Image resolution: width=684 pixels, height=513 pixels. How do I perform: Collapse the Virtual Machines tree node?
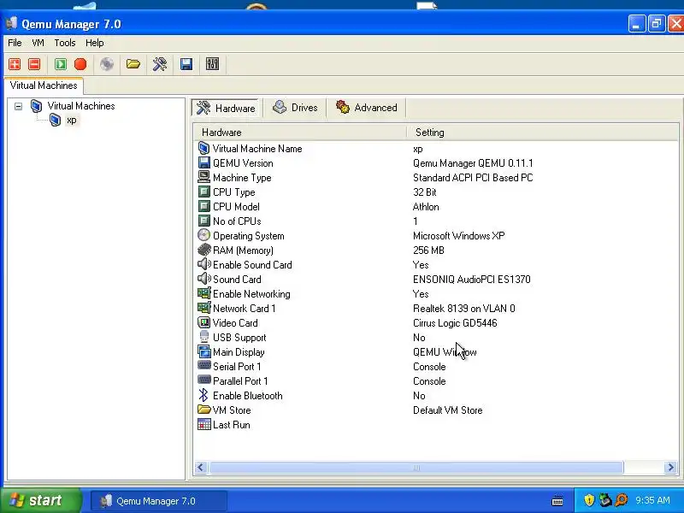18,106
